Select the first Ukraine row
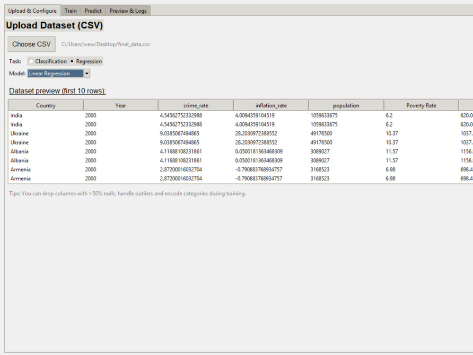The width and height of the screenshot is (473, 355). coord(241,133)
